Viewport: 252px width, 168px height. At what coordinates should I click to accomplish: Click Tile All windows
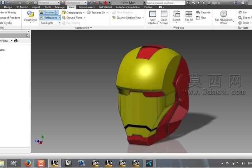189,16
